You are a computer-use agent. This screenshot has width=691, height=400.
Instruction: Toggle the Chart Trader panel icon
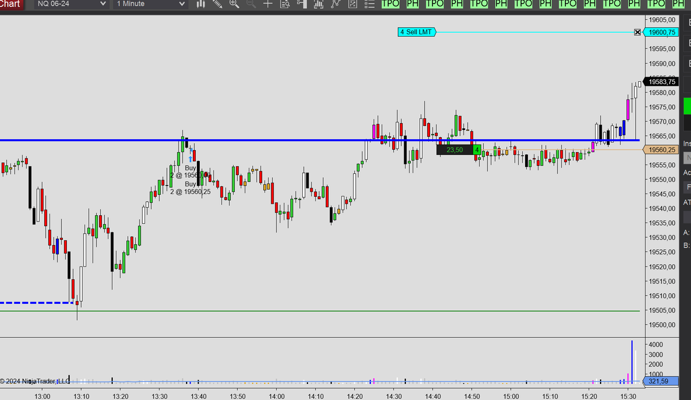[302, 4]
